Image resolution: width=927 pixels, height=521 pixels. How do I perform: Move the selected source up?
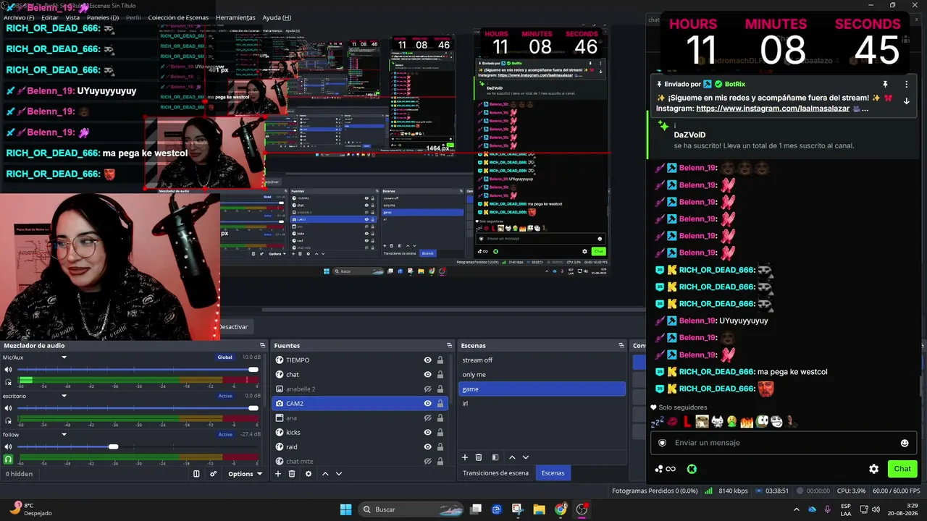(325, 474)
